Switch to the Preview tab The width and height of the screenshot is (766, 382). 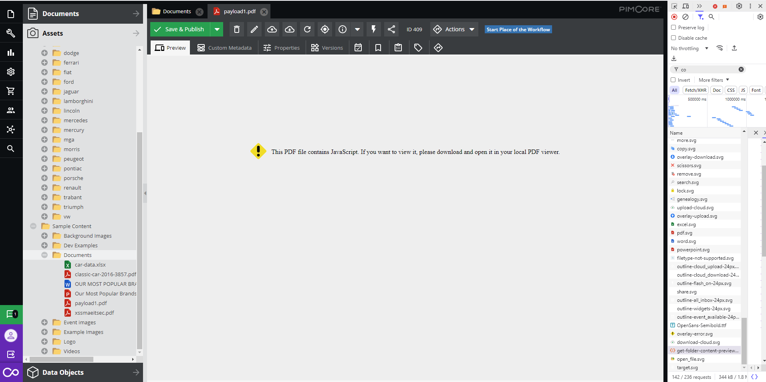click(171, 48)
